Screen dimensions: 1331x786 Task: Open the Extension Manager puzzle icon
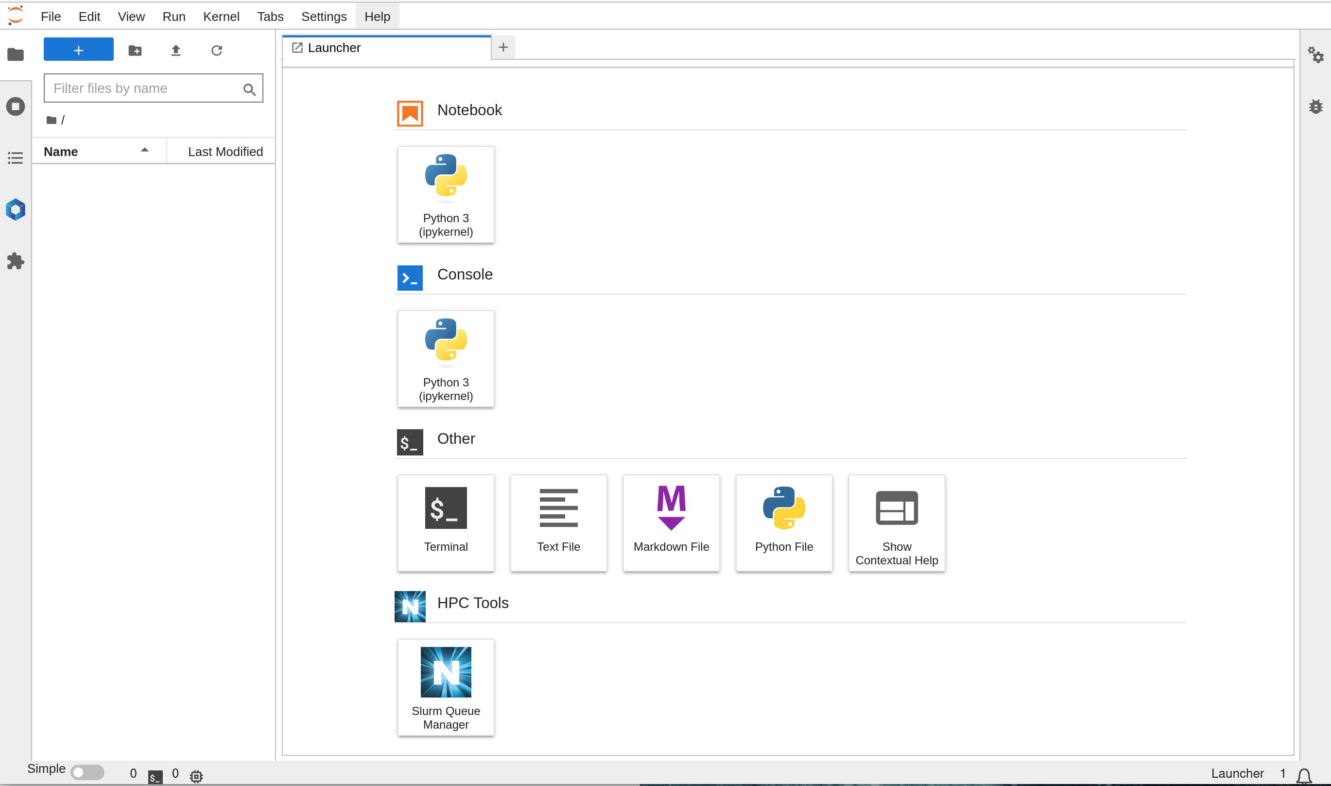pyautogui.click(x=16, y=261)
